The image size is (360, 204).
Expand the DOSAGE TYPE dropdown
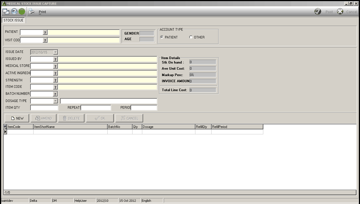[x=55, y=101]
